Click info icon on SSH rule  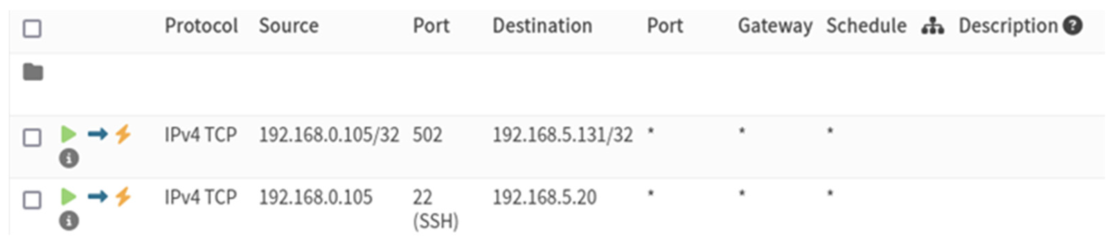pyautogui.click(x=69, y=221)
